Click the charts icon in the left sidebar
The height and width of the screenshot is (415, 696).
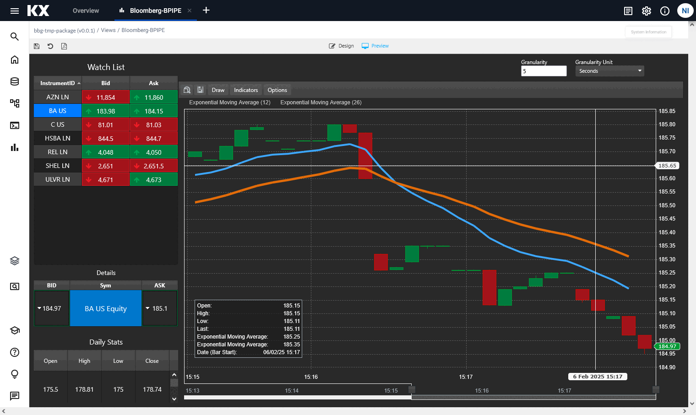[14, 147]
